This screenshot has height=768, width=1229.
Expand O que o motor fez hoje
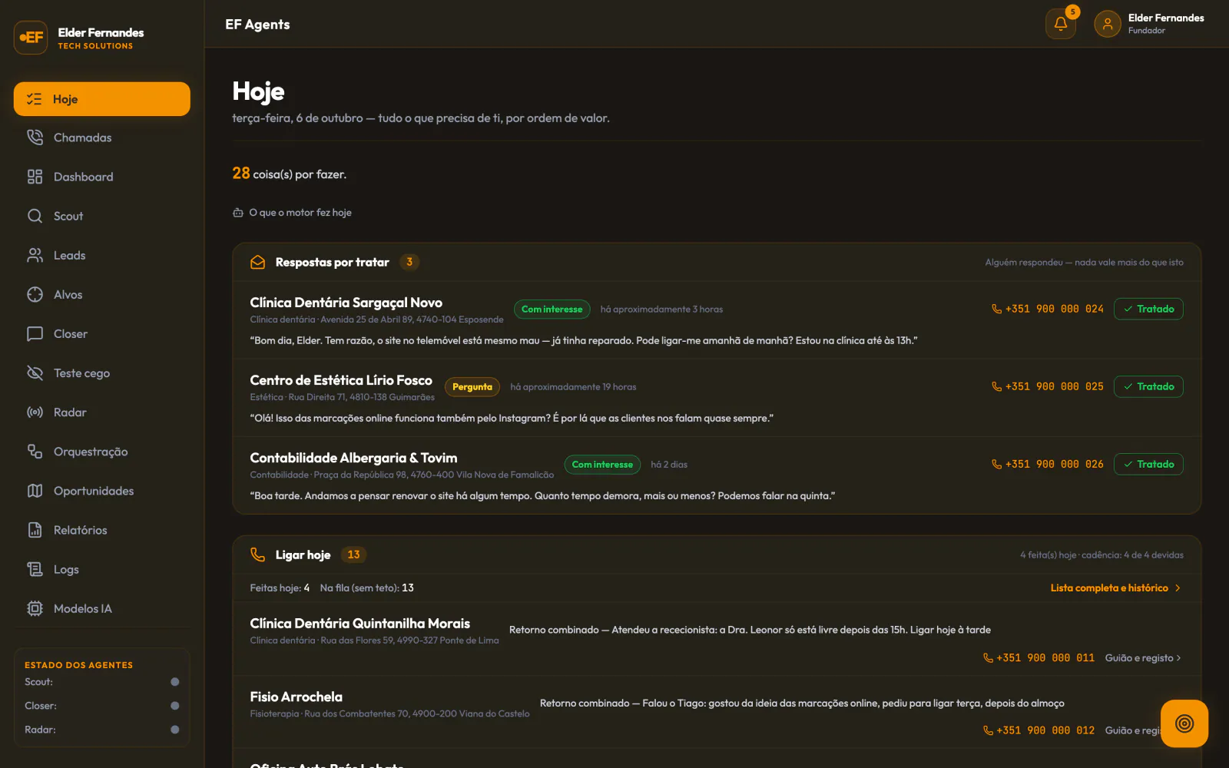pos(292,213)
